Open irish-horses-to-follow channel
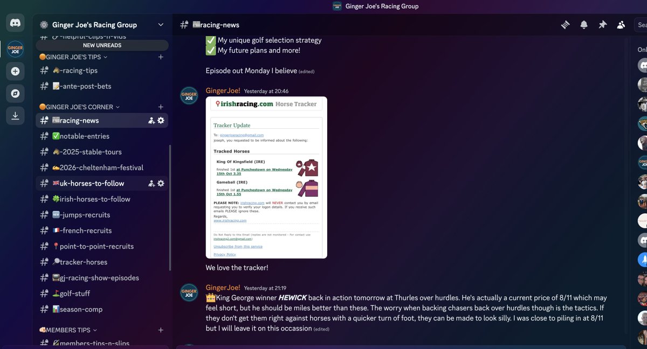 [x=102, y=199]
